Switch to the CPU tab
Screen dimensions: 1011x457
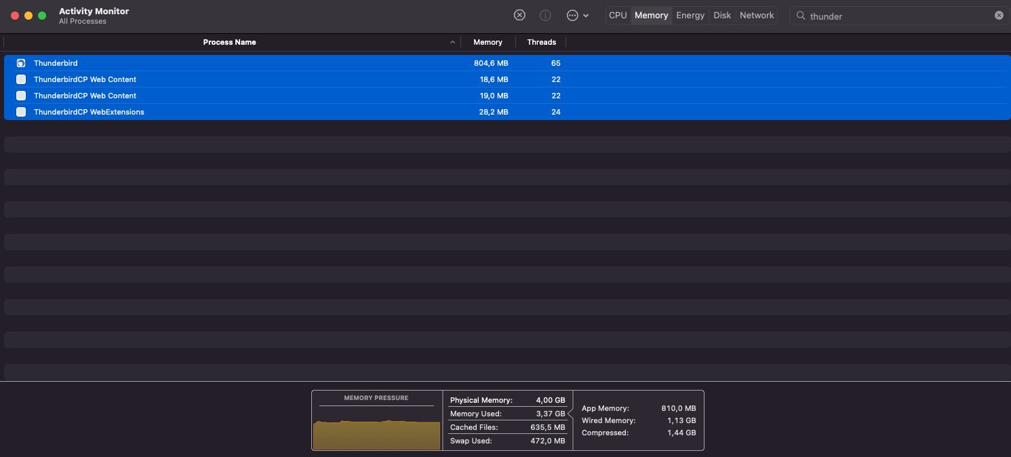coord(618,16)
